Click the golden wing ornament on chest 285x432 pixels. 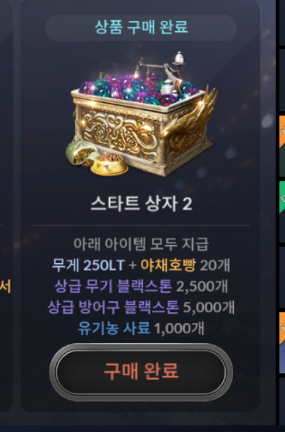[192, 116]
